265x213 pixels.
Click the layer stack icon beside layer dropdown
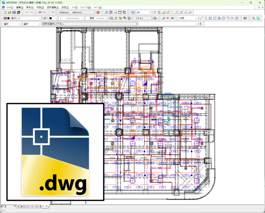tap(45, 18)
